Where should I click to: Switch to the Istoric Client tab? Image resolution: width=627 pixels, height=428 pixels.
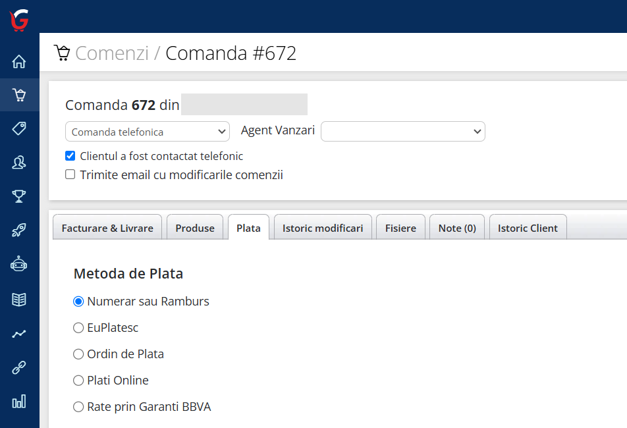[x=528, y=227]
